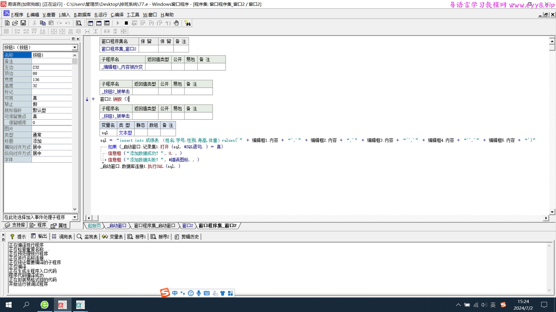Open the 起始页 editor tab
This screenshot has height=312, width=556.
click(94, 226)
